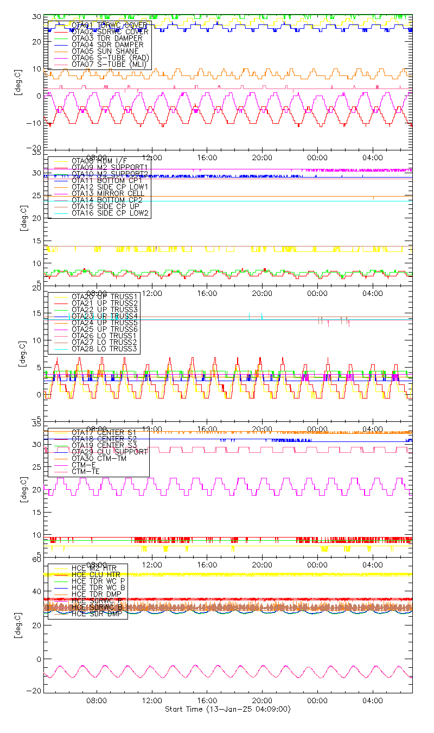This screenshot has width=434, height=733.
Task: Click the 'OTA04 SDR DAMPER' legend label
Action: 107,45
